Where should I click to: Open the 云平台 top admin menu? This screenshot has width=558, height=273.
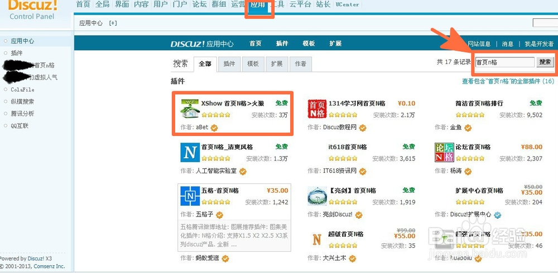(x=300, y=4)
